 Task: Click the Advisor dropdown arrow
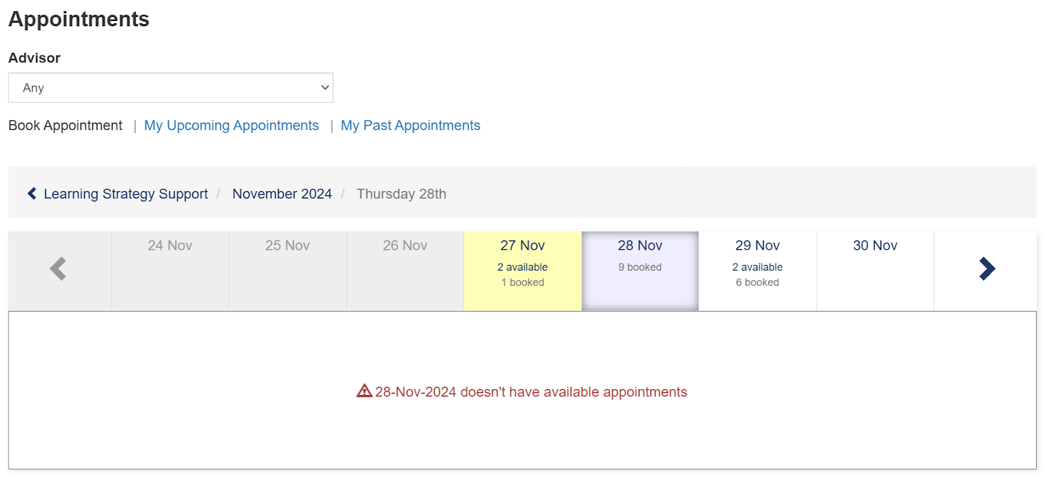pyautogui.click(x=324, y=88)
